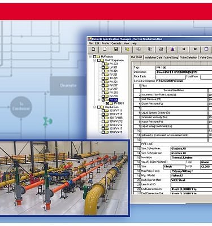Collapse the MyProjects tree node
Image resolution: width=212 pixels, height=226 pixels.
[90, 56]
